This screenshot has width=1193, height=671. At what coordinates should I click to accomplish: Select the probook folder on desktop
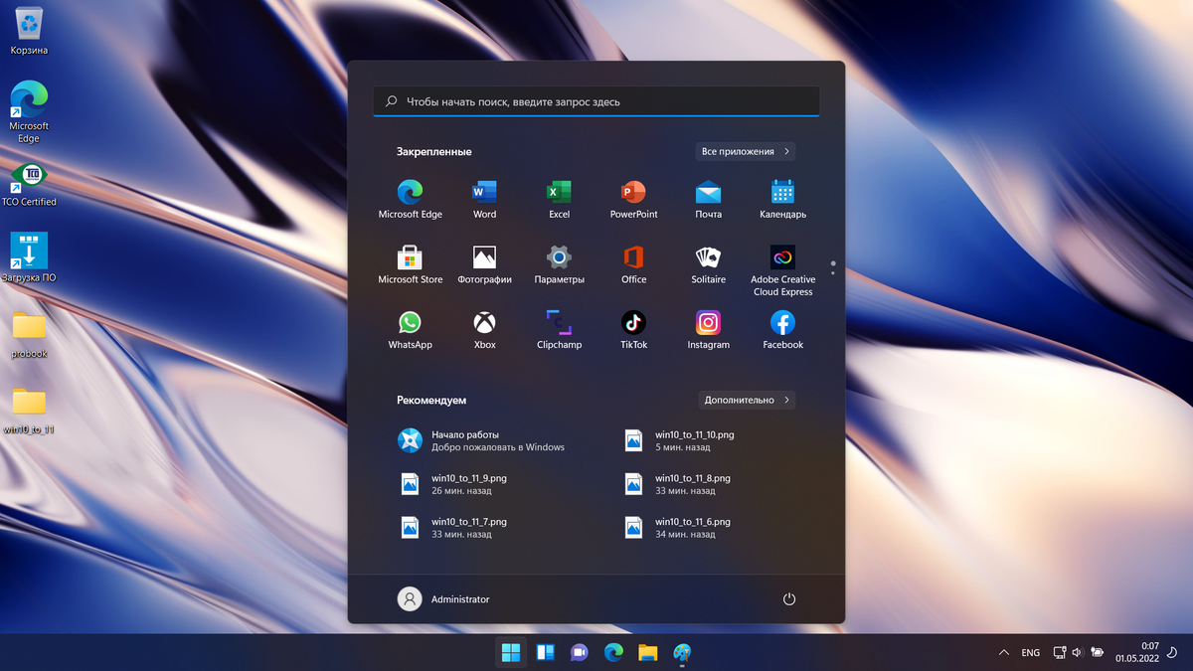pos(29,334)
